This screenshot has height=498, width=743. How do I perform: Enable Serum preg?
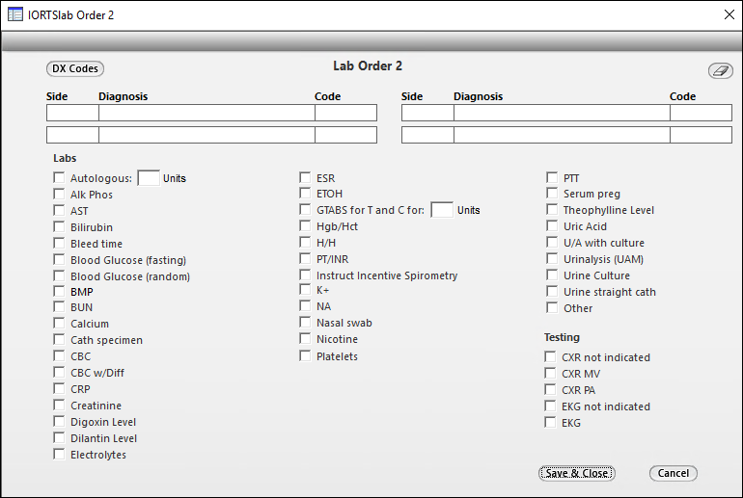pos(552,193)
